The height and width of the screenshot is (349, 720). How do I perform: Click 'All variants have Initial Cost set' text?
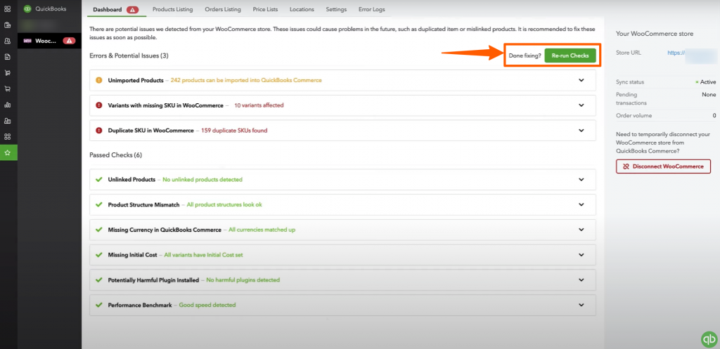click(x=203, y=254)
